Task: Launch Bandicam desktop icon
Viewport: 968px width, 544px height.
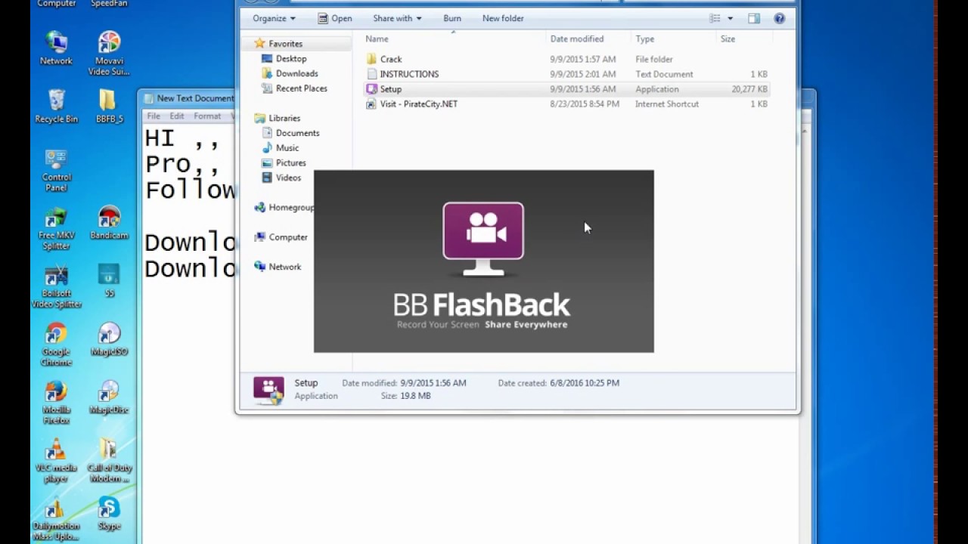Action: (x=109, y=223)
